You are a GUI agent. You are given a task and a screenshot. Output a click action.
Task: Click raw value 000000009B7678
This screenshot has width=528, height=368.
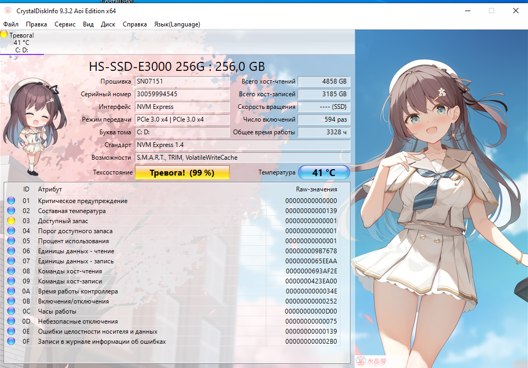pos(311,251)
